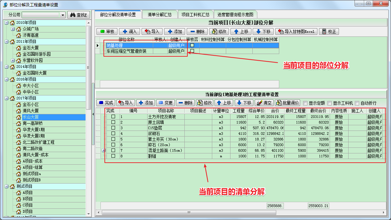Tick 审核否 checkbox for 地基处理
The image size is (391, 220).
point(192,45)
